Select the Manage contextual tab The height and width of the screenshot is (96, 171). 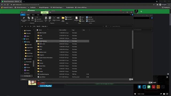coord(45,13)
